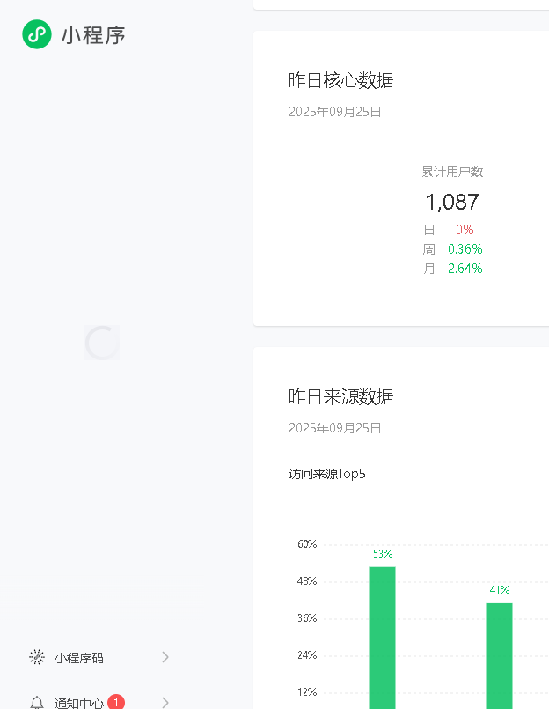Click the red notification badge showing 1

point(116,702)
